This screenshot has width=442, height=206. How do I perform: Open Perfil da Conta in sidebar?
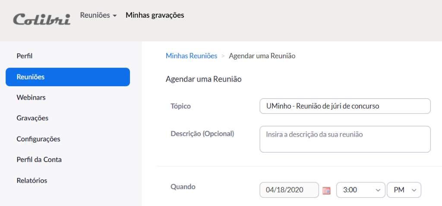39,160
